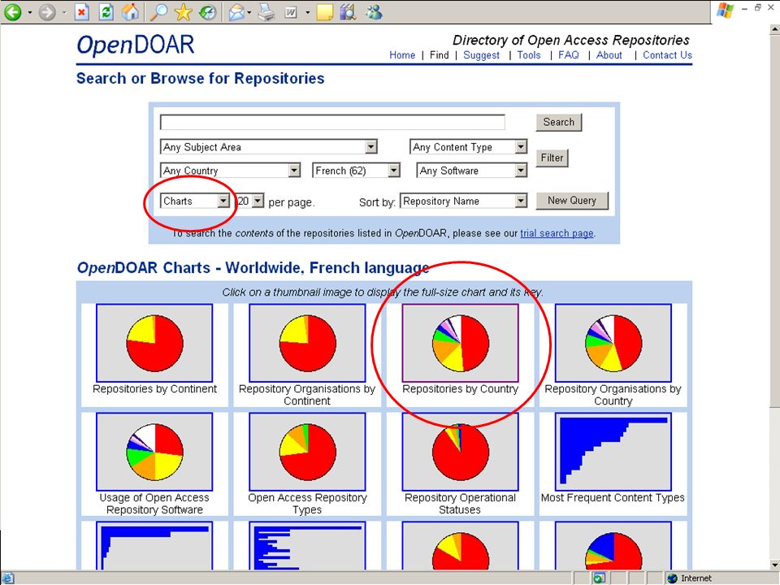The width and height of the screenshot is (780, 585).
Task: Open the History clock icon
Action: [208, 11]
